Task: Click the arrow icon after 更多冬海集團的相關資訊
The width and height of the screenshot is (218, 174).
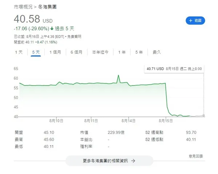Action: [133, 161]
